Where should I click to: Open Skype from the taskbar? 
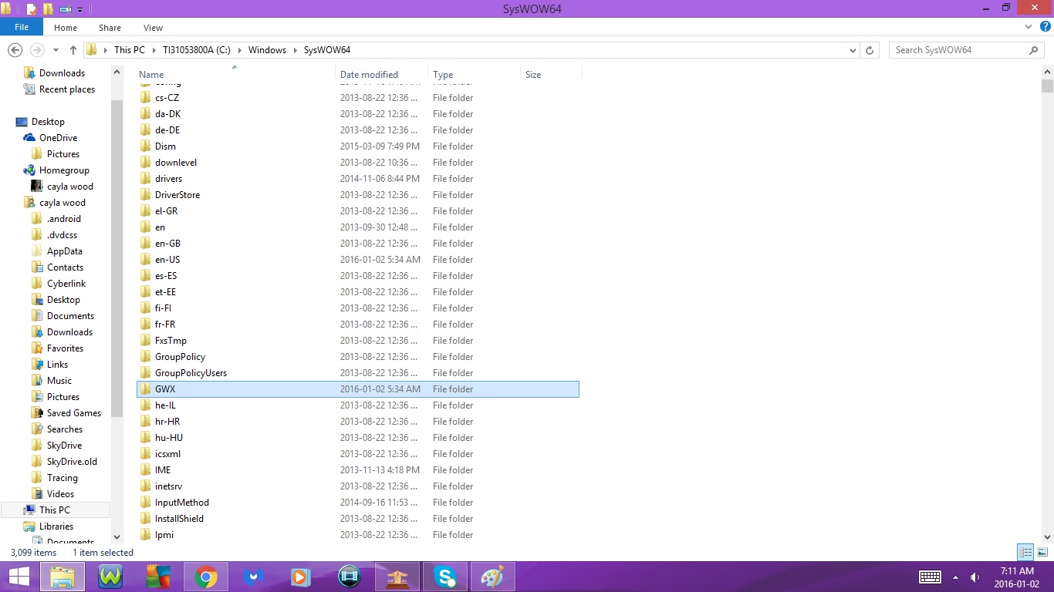pyautogui.click(x=444, y=577)
